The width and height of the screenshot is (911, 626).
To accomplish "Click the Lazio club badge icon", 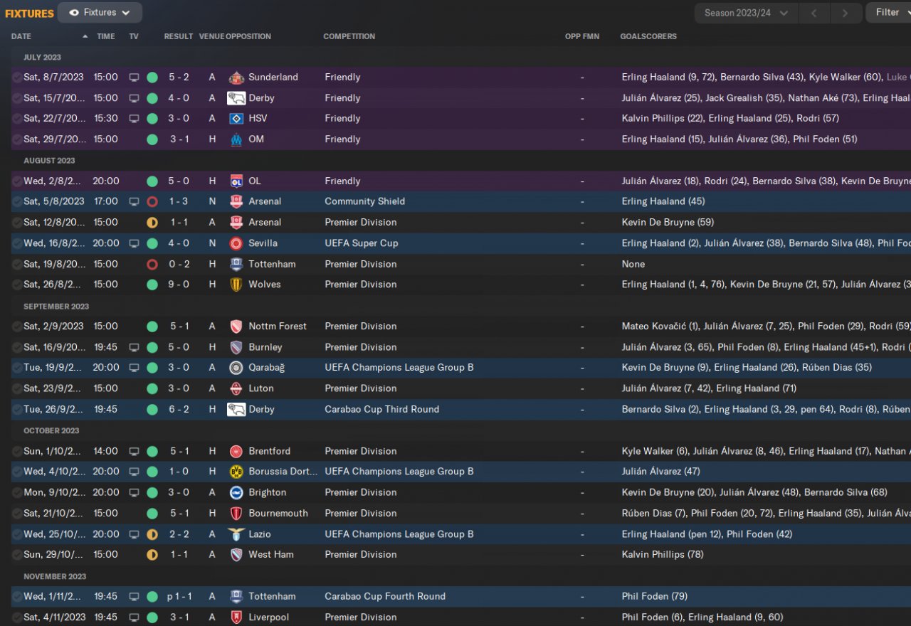I will [x=236, y=534].
